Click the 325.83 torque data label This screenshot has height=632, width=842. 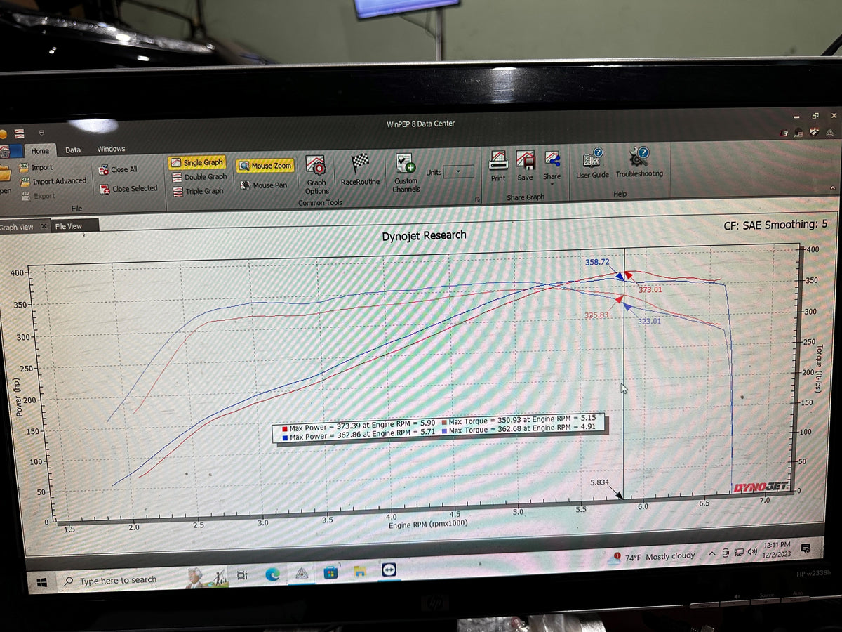596,315
